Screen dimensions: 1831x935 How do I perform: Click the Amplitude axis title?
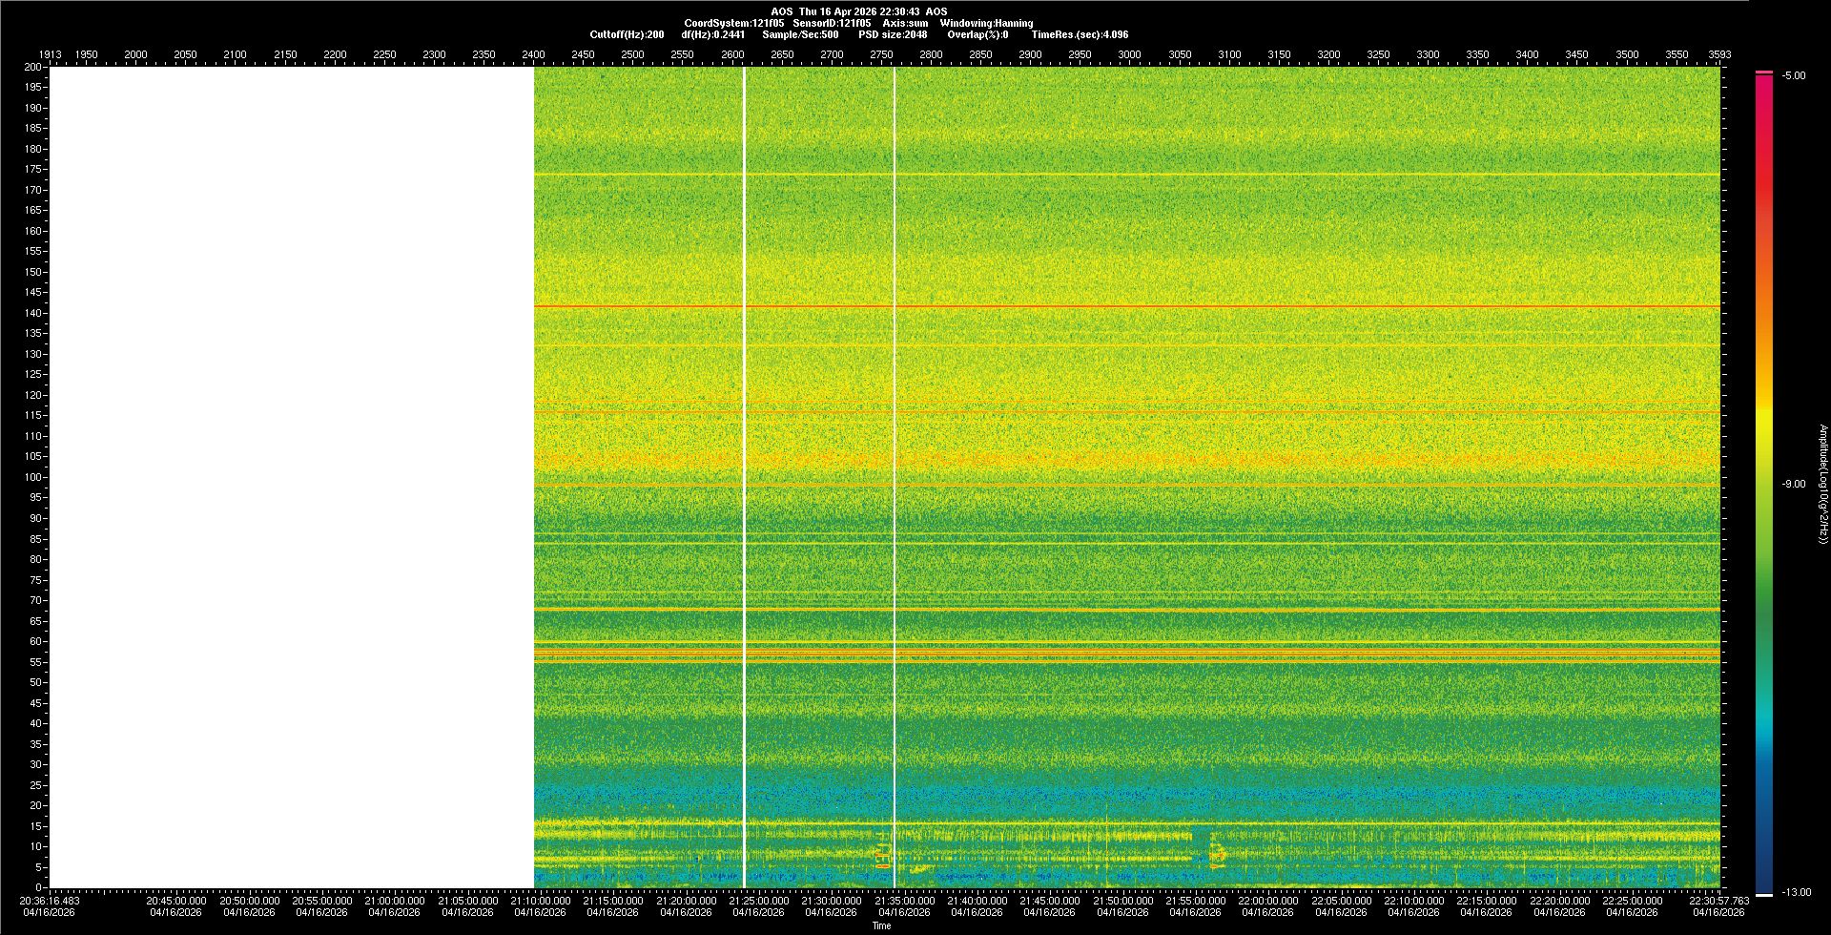click(x=1822, y=484)
